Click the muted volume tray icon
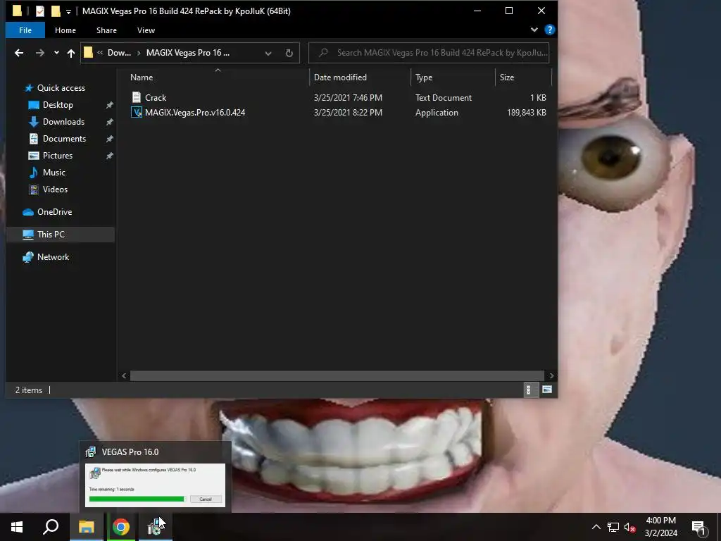Viewport: 721px width, 541px height. [630, 528]
